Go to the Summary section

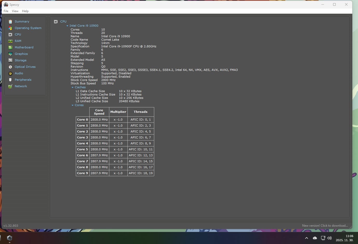[x=22, y=21]
